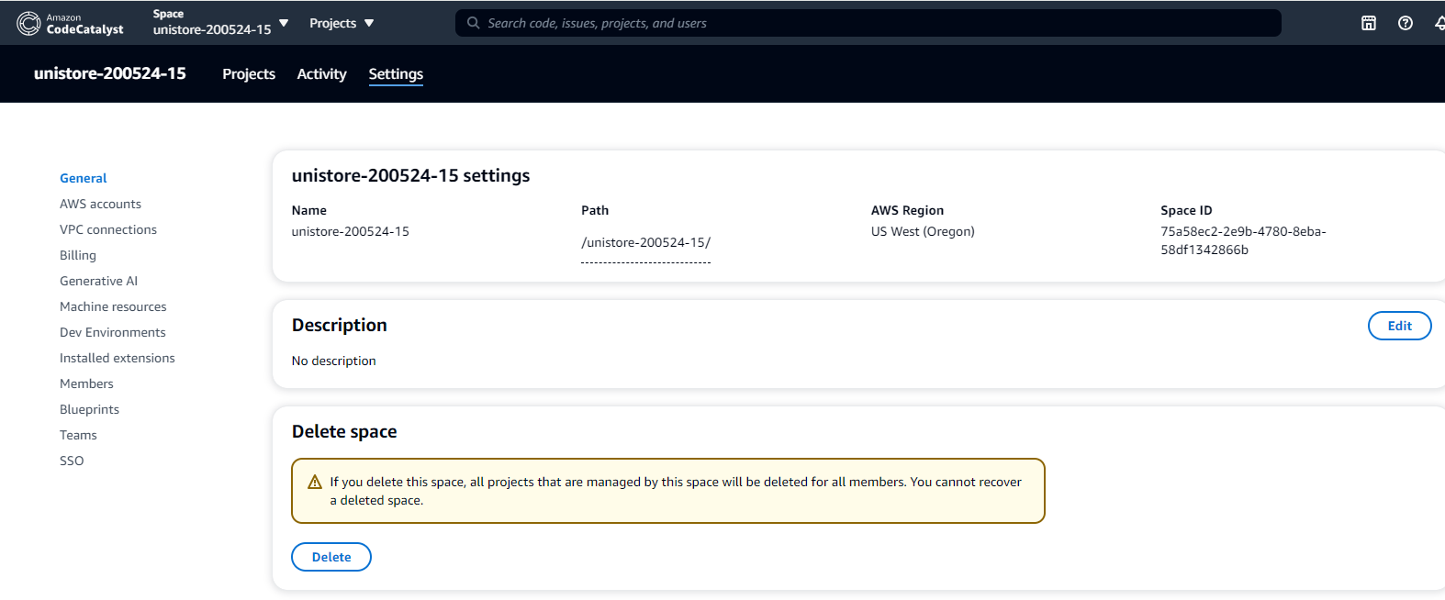Open Members settings

(87, 383)
